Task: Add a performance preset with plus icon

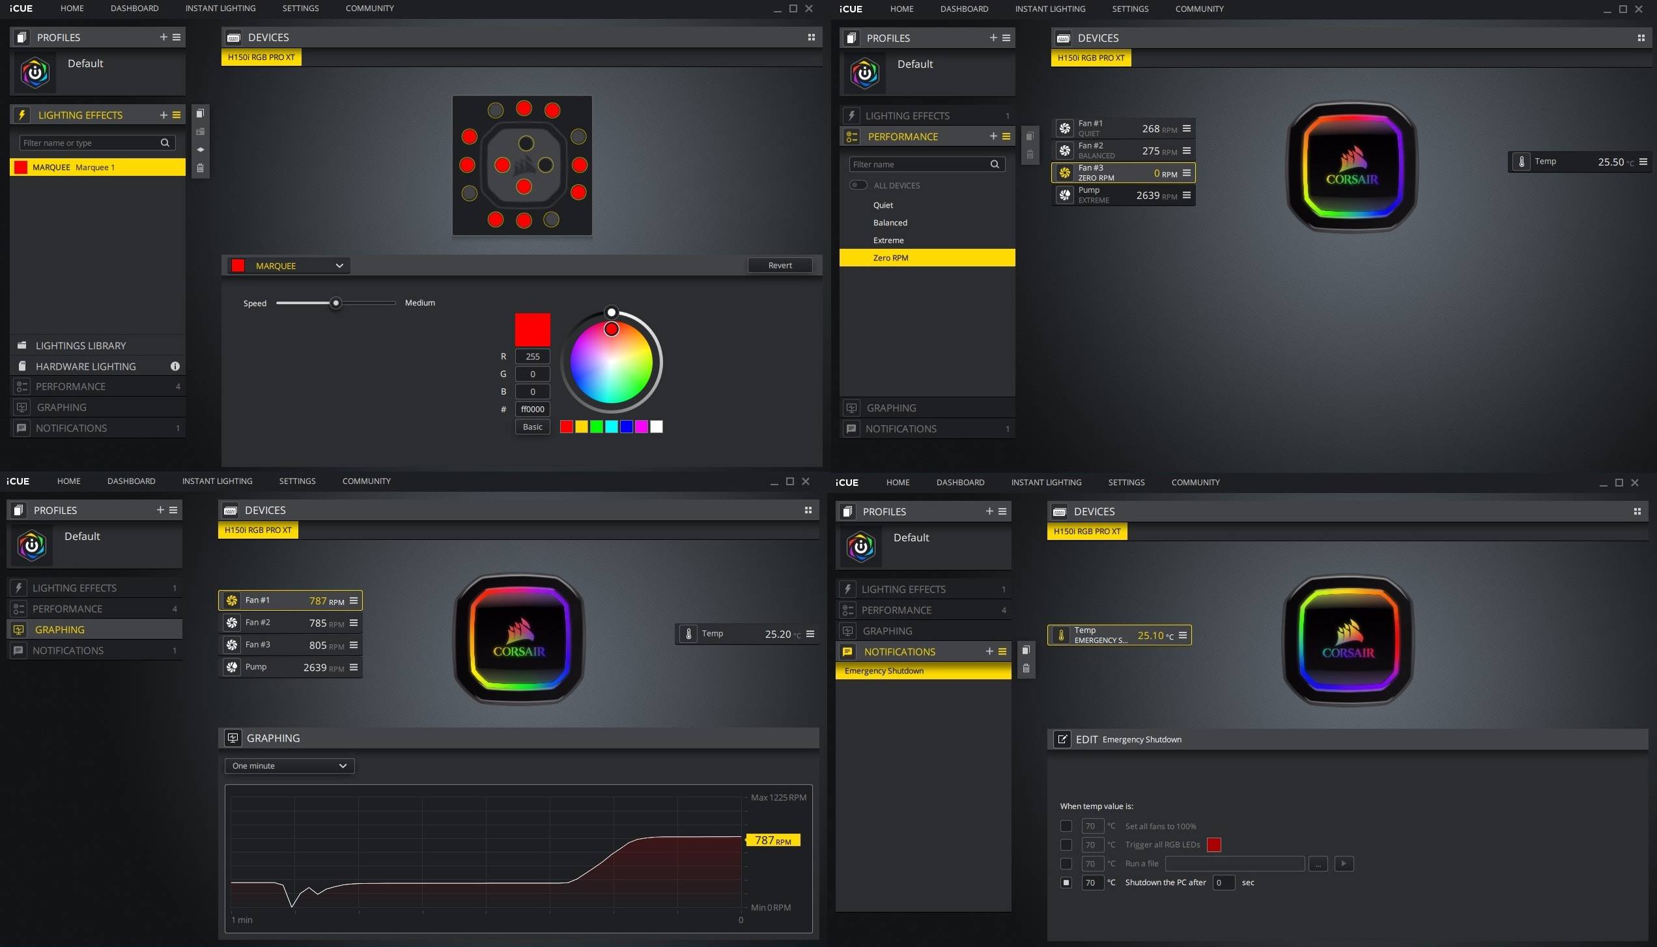Action: click(993, 136)
